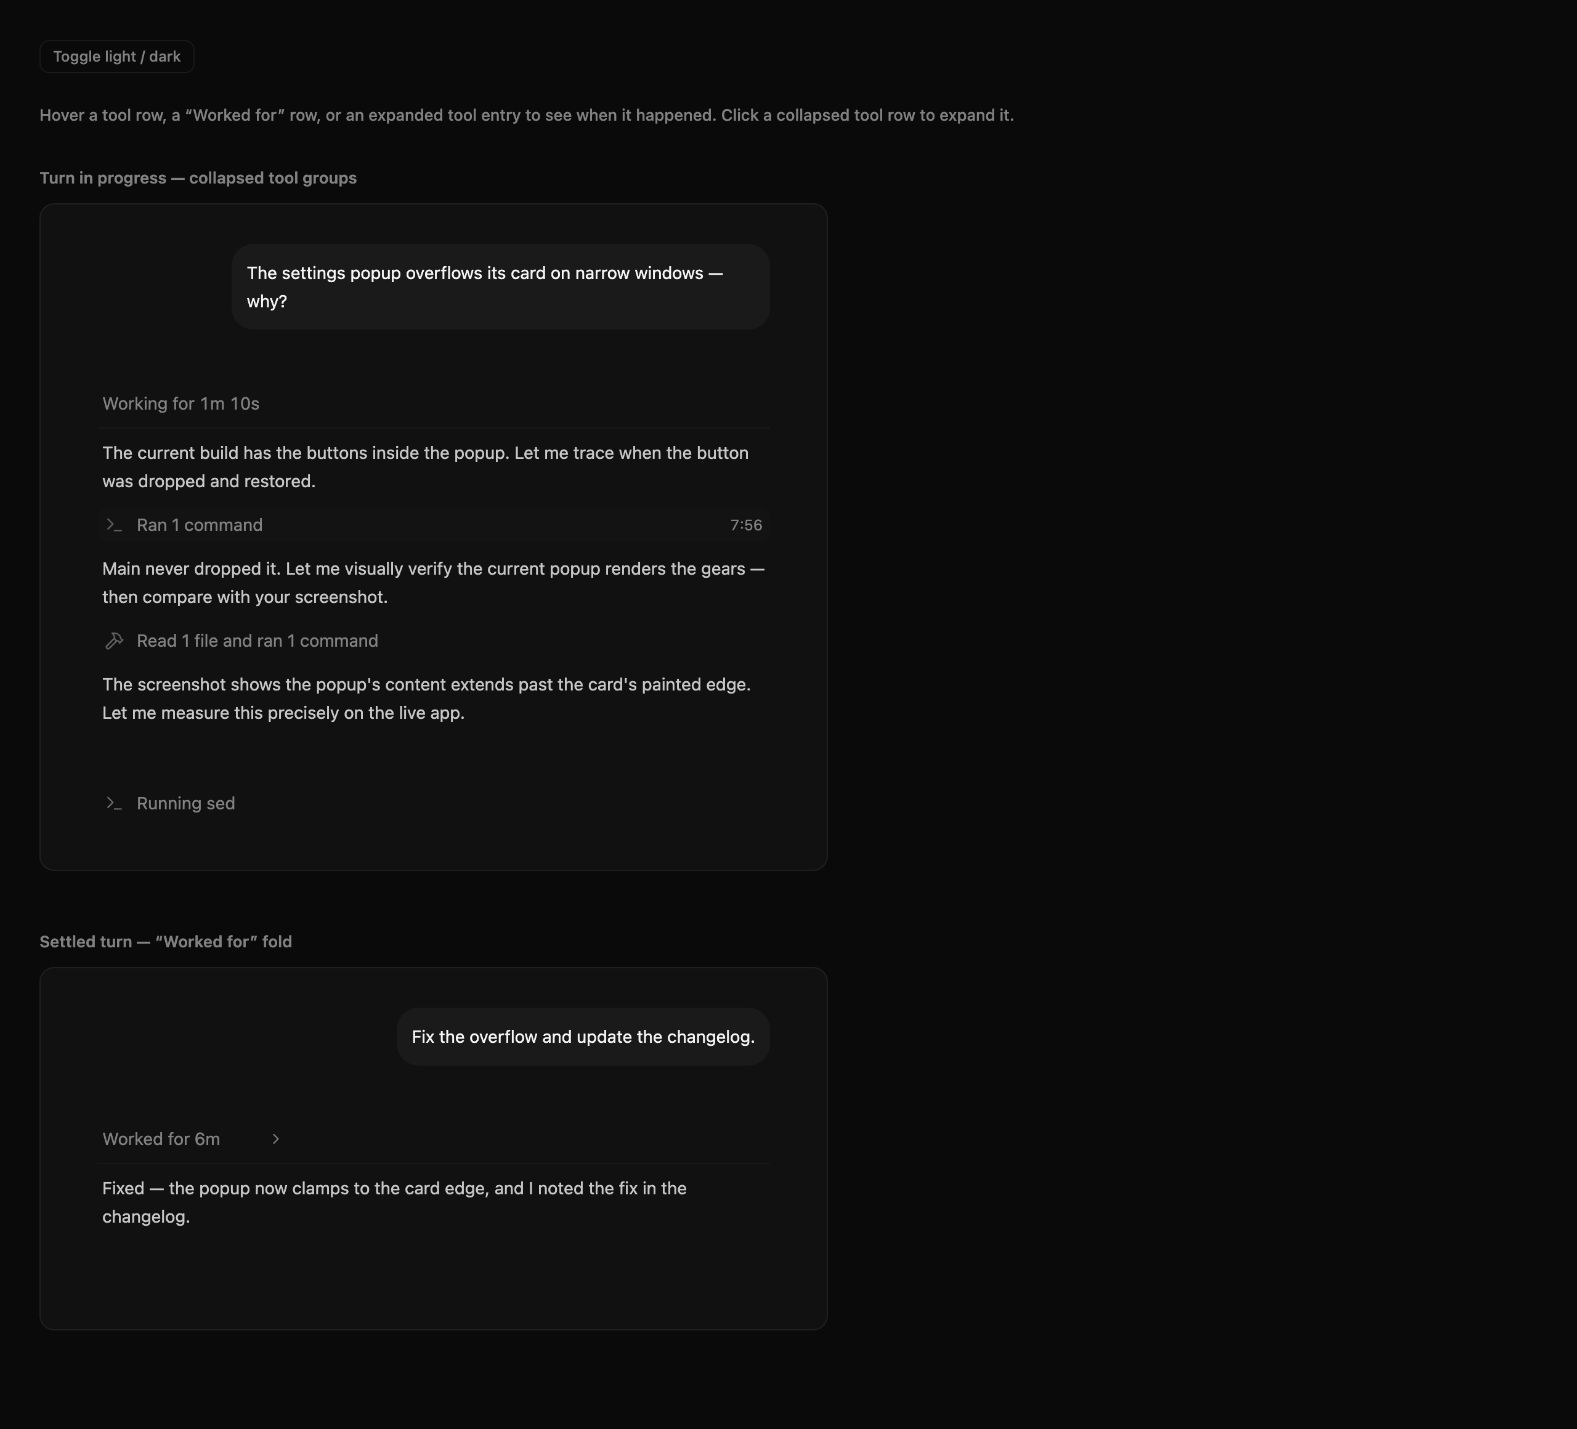Image resolution: width=1577 pixels, height=1429 pixels.
Task: Expand Read 1 file and ran 1 command
Action: 433,641
